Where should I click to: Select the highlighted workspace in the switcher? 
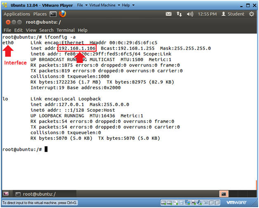224,194
